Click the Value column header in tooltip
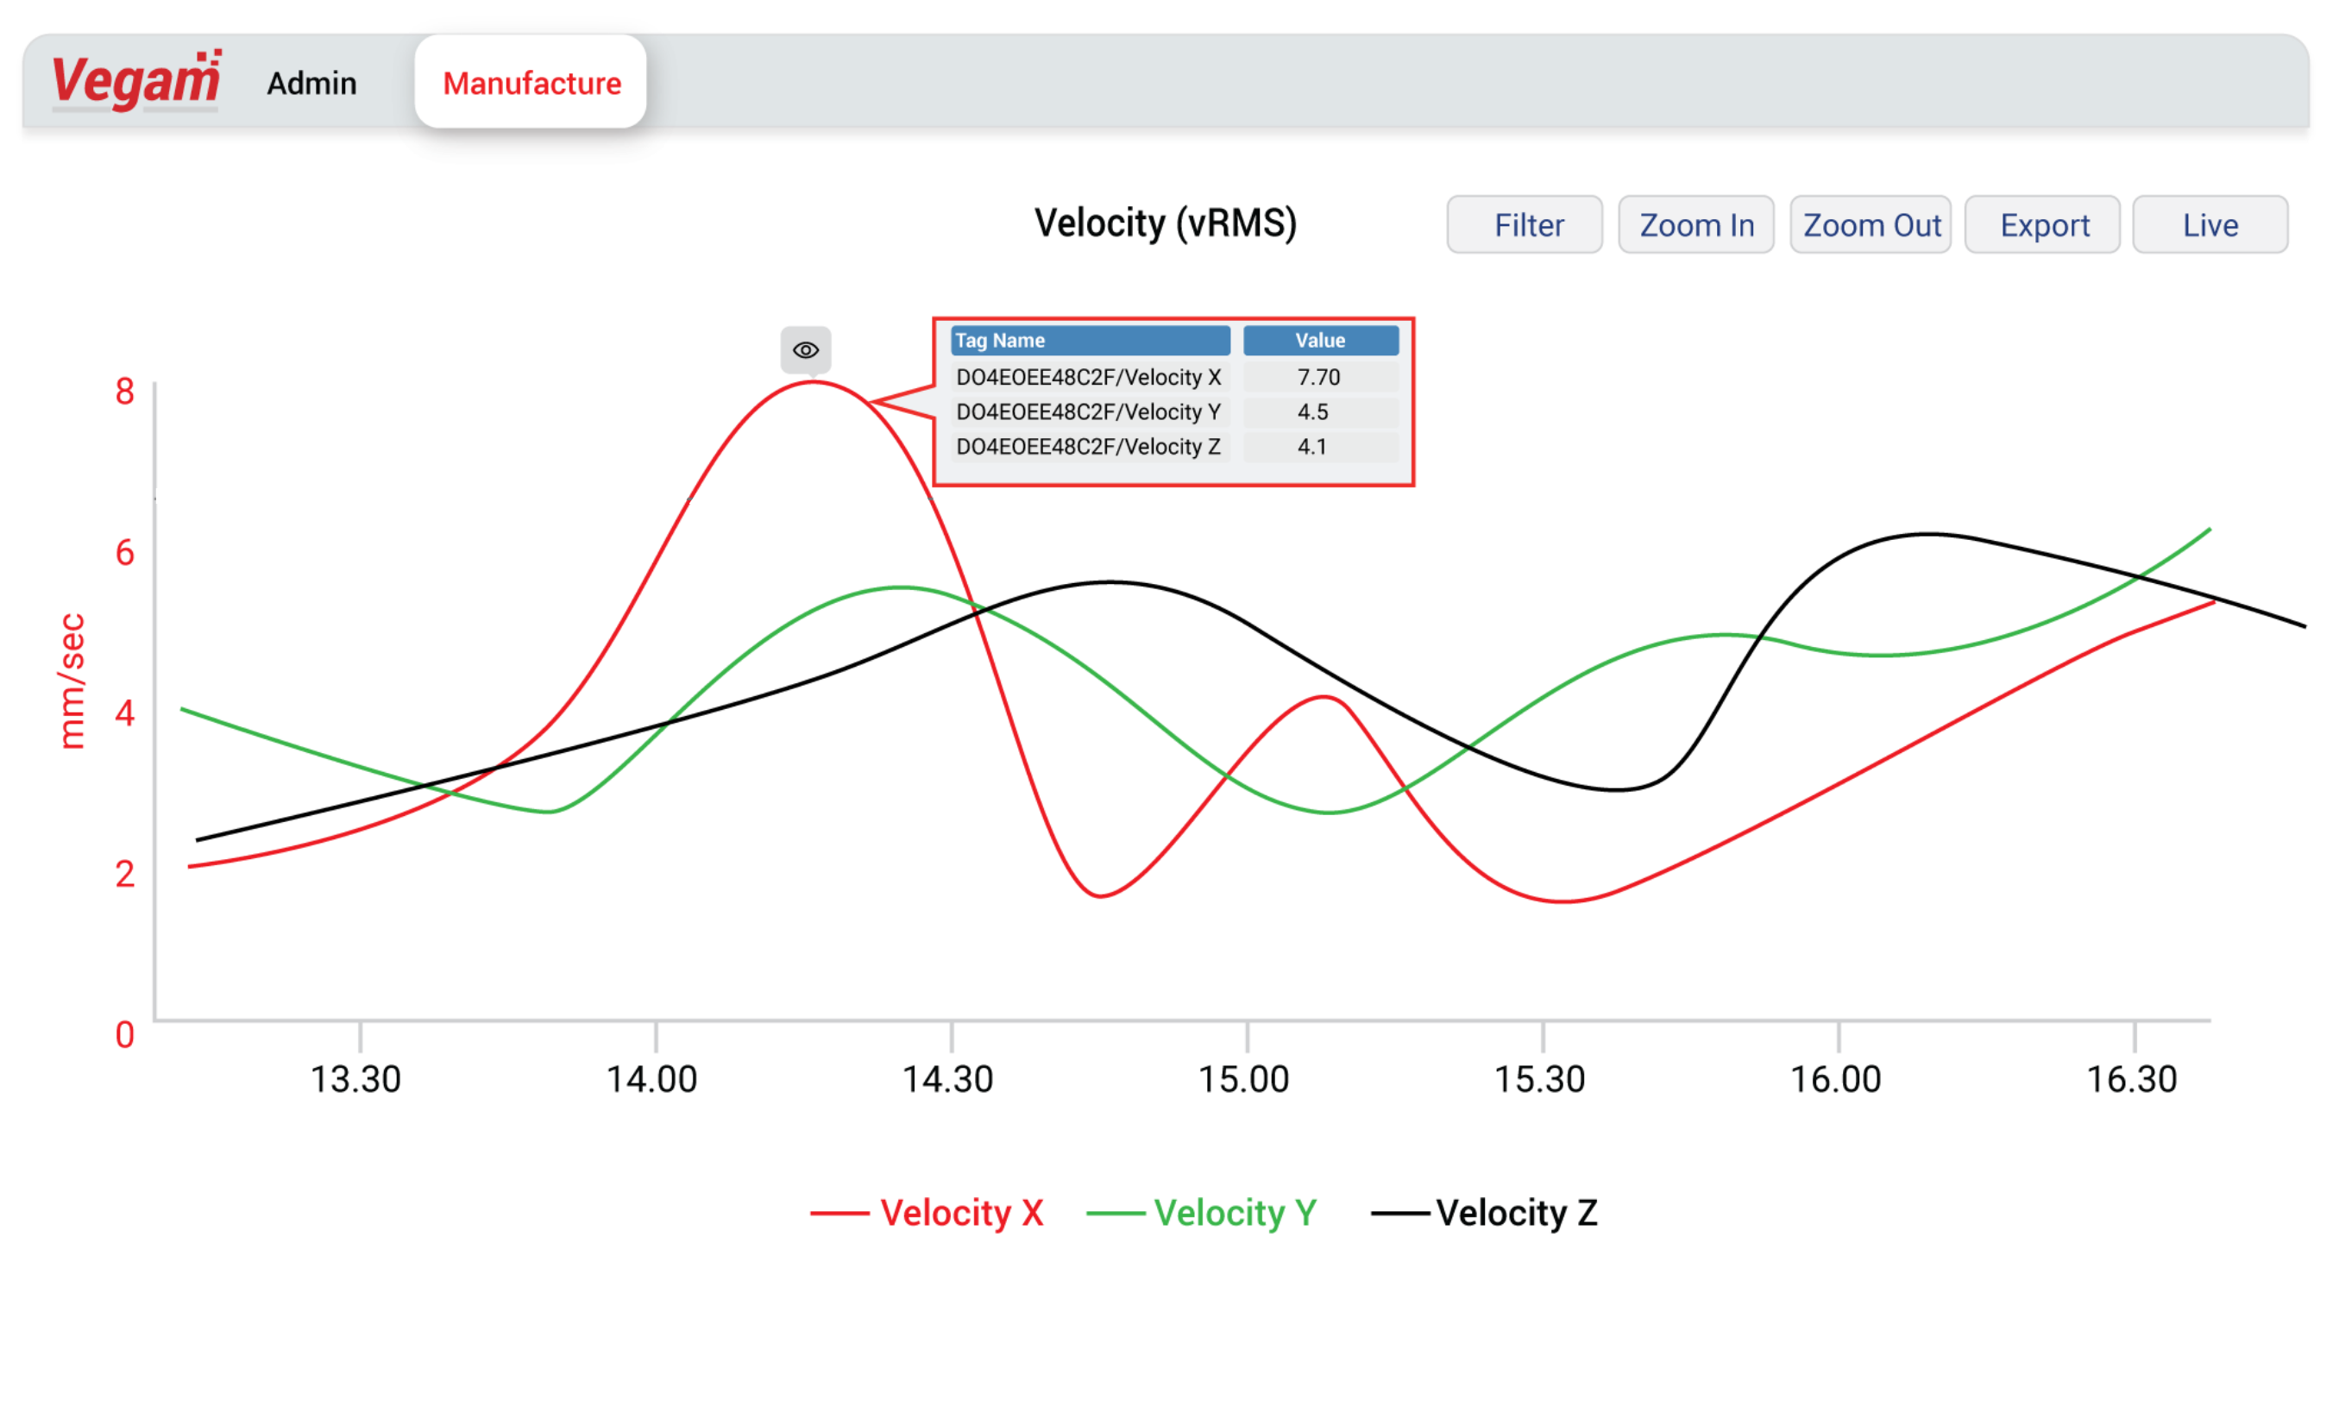Image resolution: width=2333 pixels, height=1406 pixels. [1321, 341]
